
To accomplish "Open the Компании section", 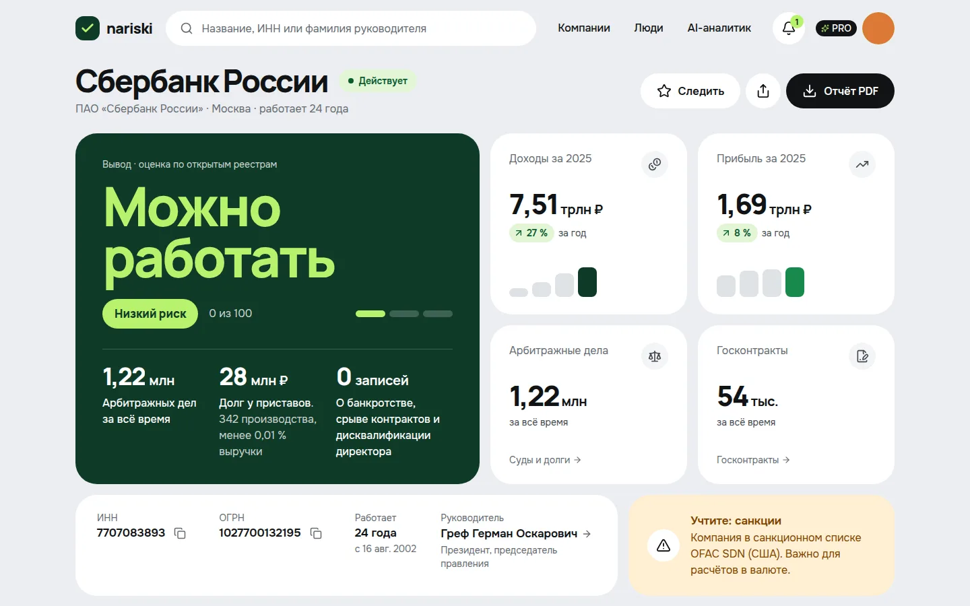I will pyautogui.click(x=584, y=28).
